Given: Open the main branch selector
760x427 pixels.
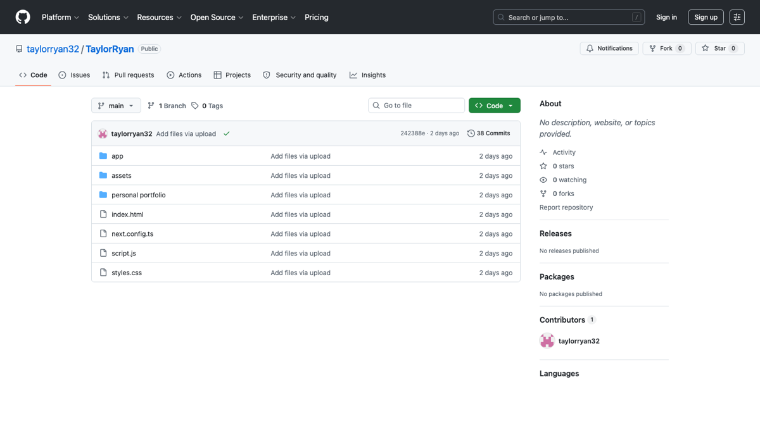Looking at the screenshot, I should click(116, 106).
